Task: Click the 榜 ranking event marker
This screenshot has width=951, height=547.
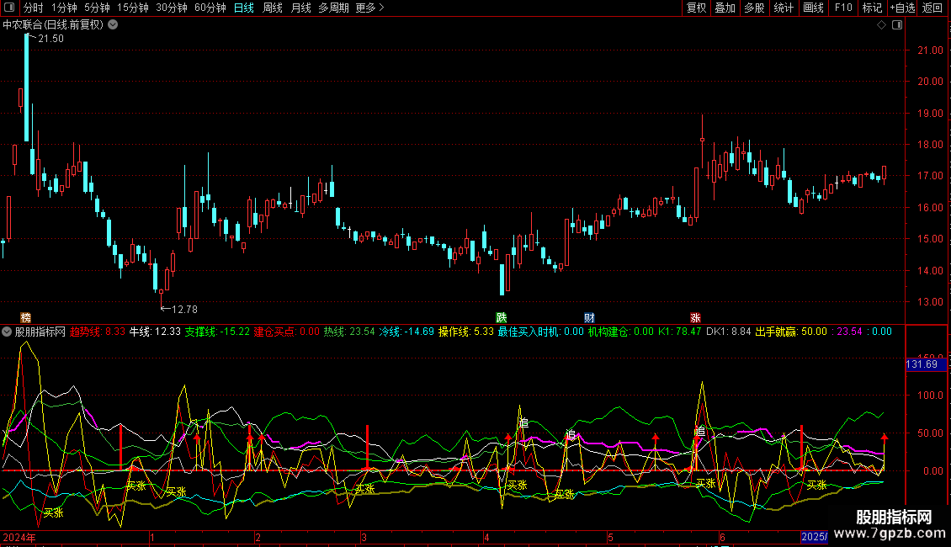Action: click(x=26, y=317)
